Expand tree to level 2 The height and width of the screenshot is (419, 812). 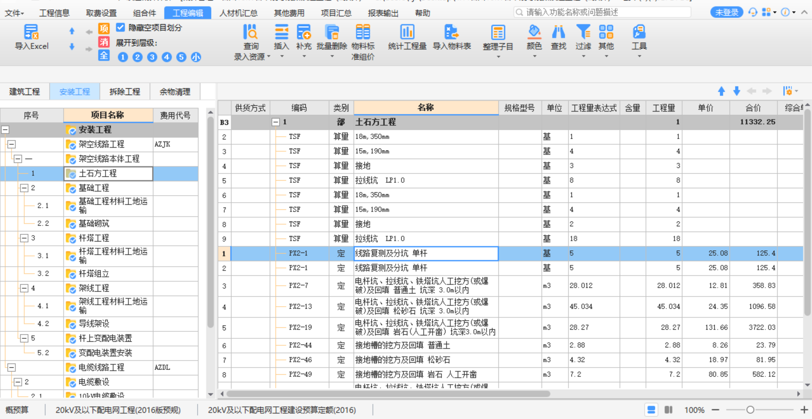pyautogui.click(x=138, y=57)
